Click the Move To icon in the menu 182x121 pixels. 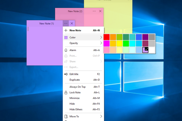point(66,116)
